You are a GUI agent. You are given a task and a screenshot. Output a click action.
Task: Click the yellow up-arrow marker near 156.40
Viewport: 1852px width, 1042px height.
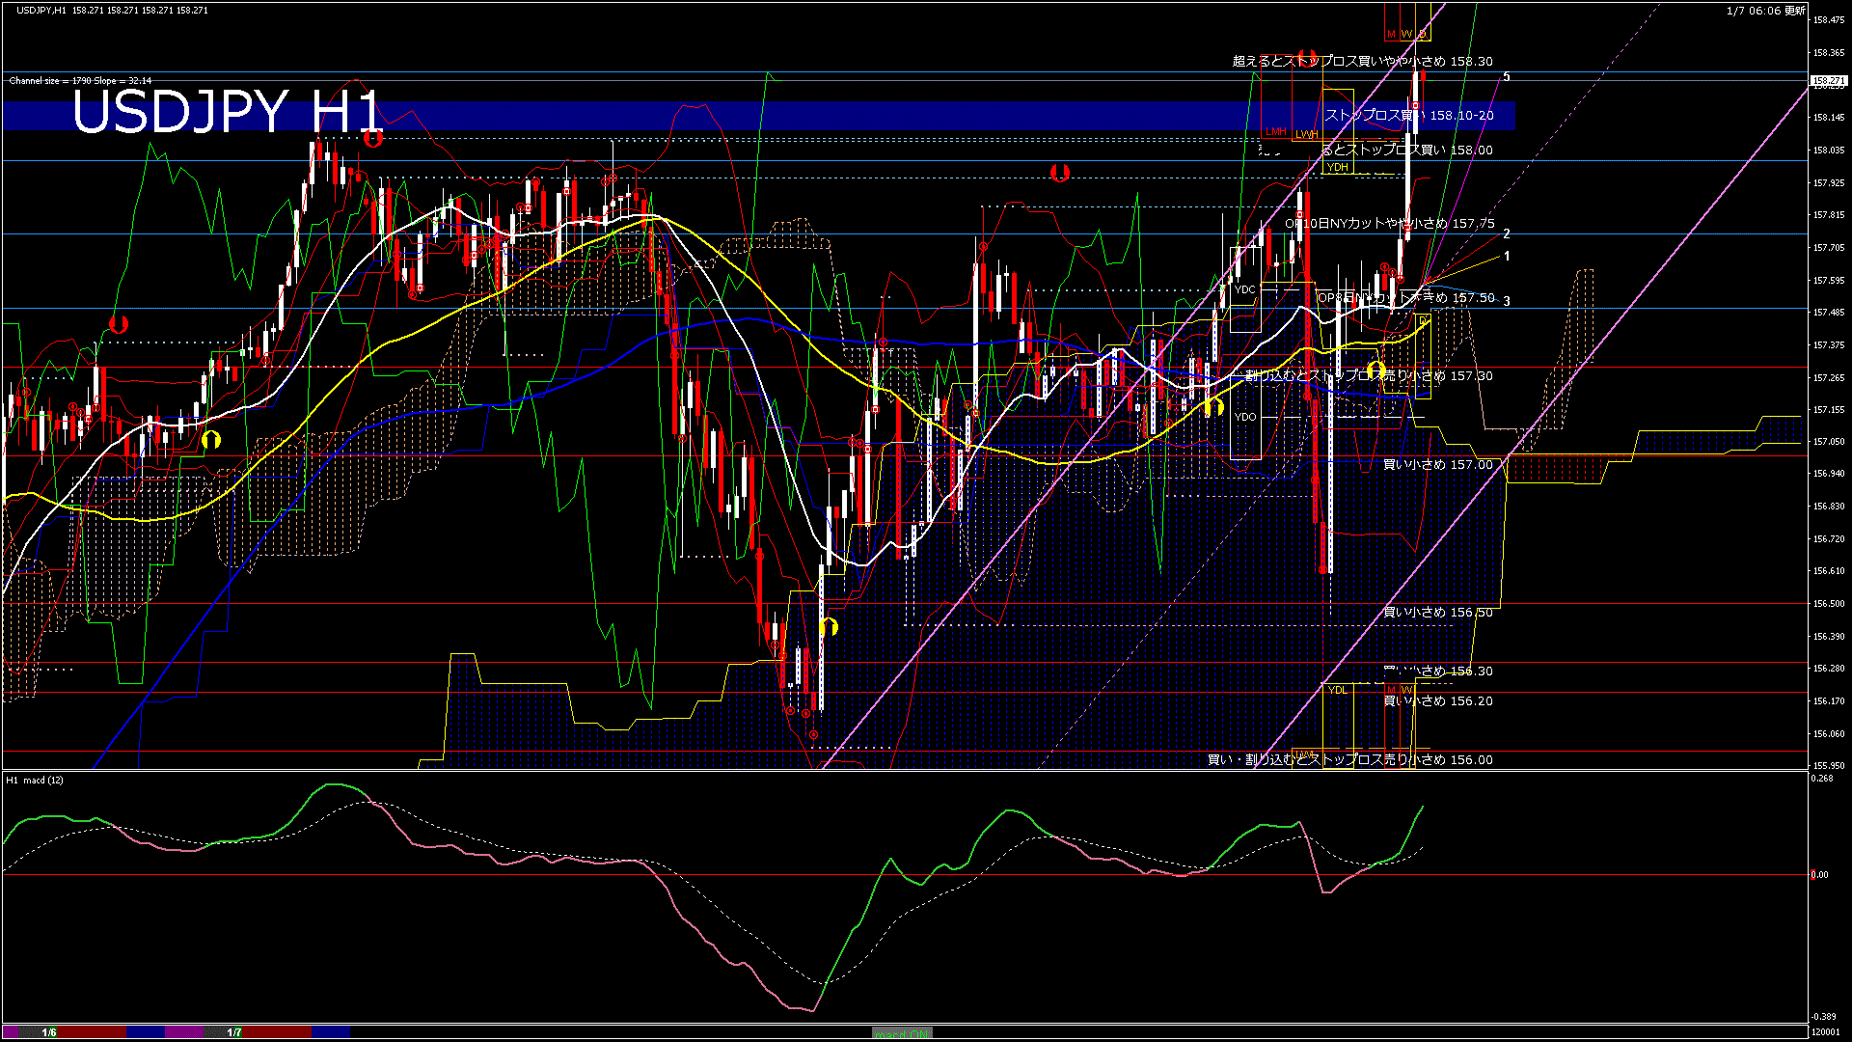[828, 627]
